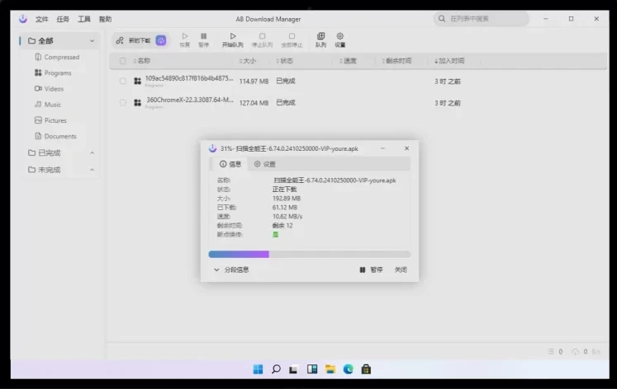This screenshot has height=389, width=617.
Task: Open taskbar search icon
Action: (x=276, y=369)
